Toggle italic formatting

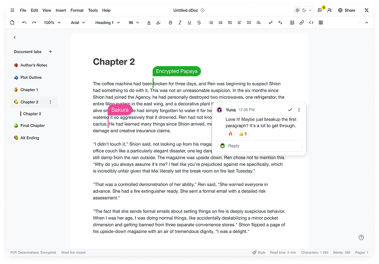180,22
